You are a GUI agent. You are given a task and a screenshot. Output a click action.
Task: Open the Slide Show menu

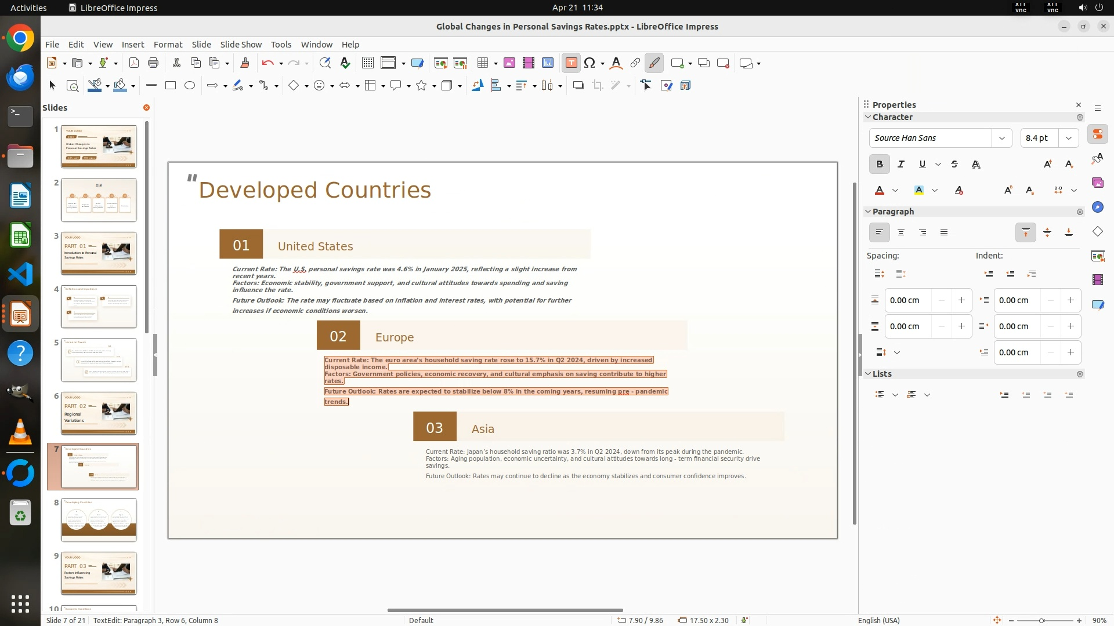pos(241,45)
